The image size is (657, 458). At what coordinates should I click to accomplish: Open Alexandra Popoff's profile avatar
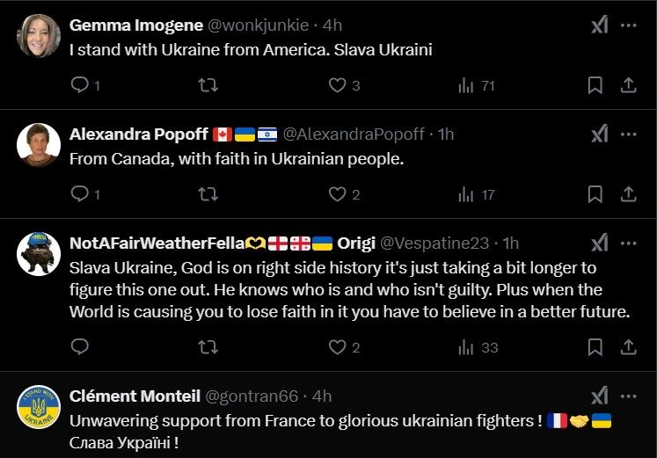click(38, 146)
